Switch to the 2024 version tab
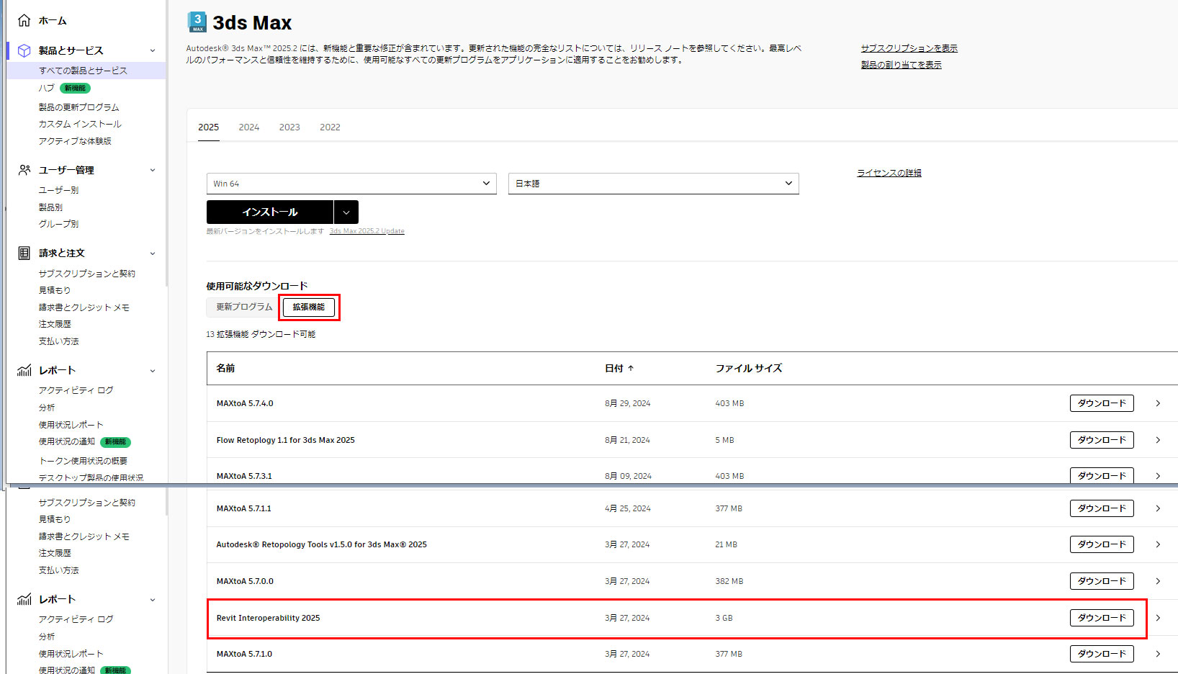1178x674 pixels. coord(249,127)
